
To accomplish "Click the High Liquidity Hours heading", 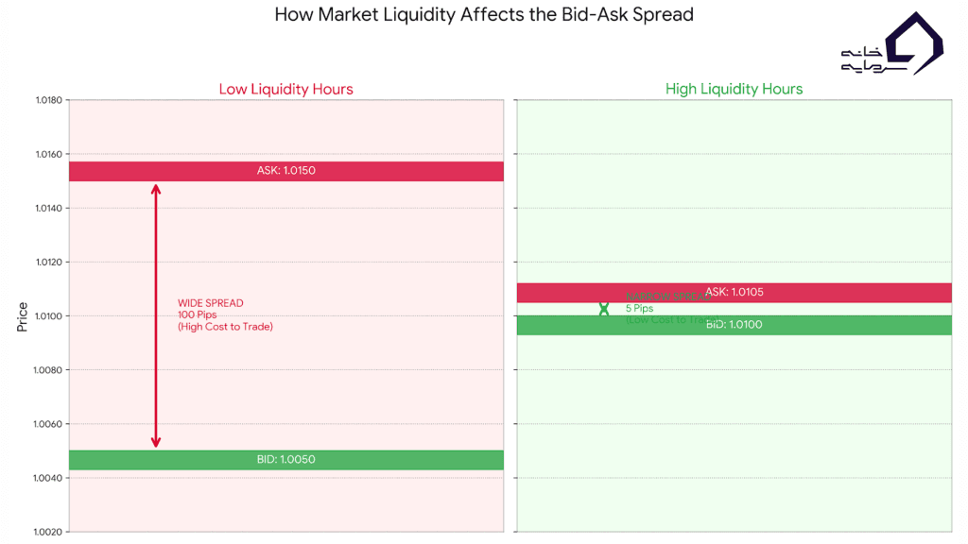I will (734, 89).
